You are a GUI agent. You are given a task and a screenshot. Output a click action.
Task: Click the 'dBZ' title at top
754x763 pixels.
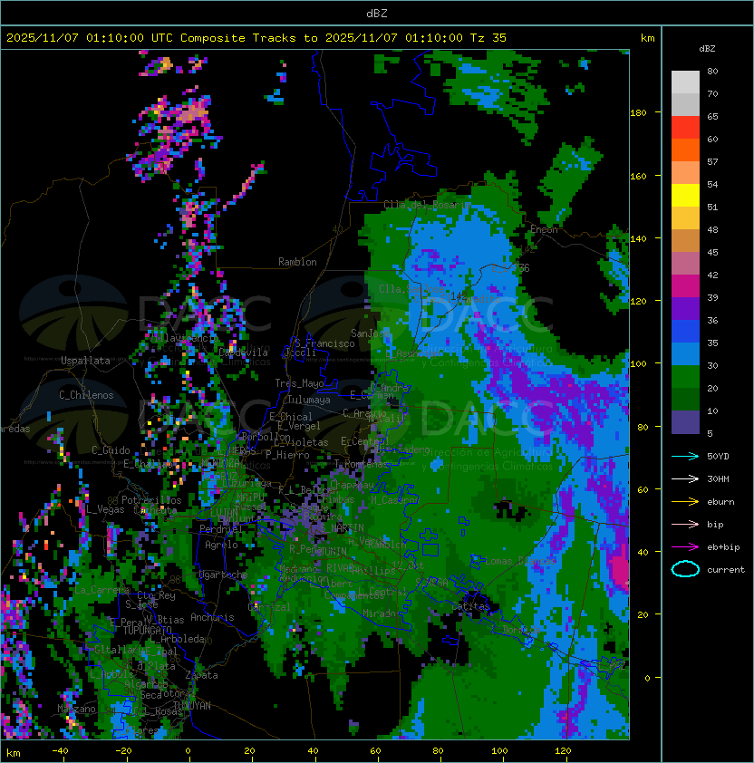[377, 14]
